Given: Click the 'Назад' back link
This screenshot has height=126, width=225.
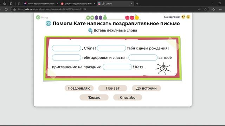Looking at the screenshot, I should coord(45,17).
